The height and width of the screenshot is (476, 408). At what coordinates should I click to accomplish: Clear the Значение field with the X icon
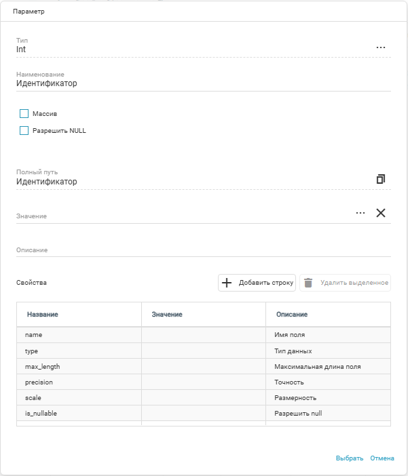point(381,213)
